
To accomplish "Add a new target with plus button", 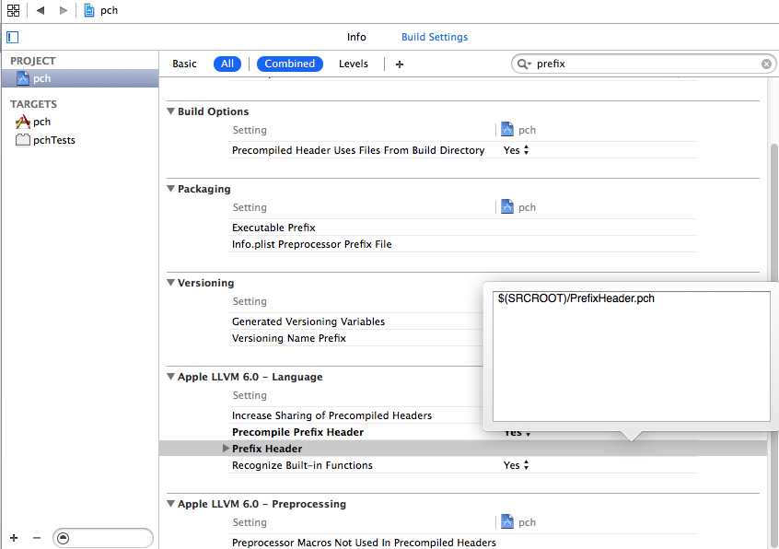I will click(x=14, y=538).
